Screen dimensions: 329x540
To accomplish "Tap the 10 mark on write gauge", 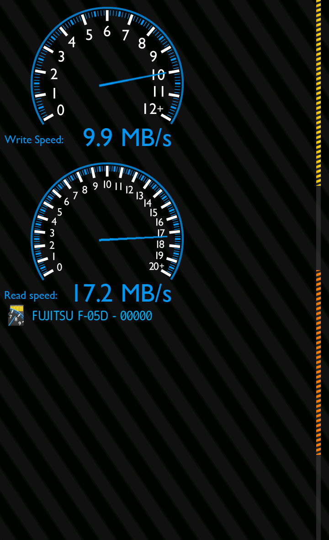I will click(x=158, y=75).
